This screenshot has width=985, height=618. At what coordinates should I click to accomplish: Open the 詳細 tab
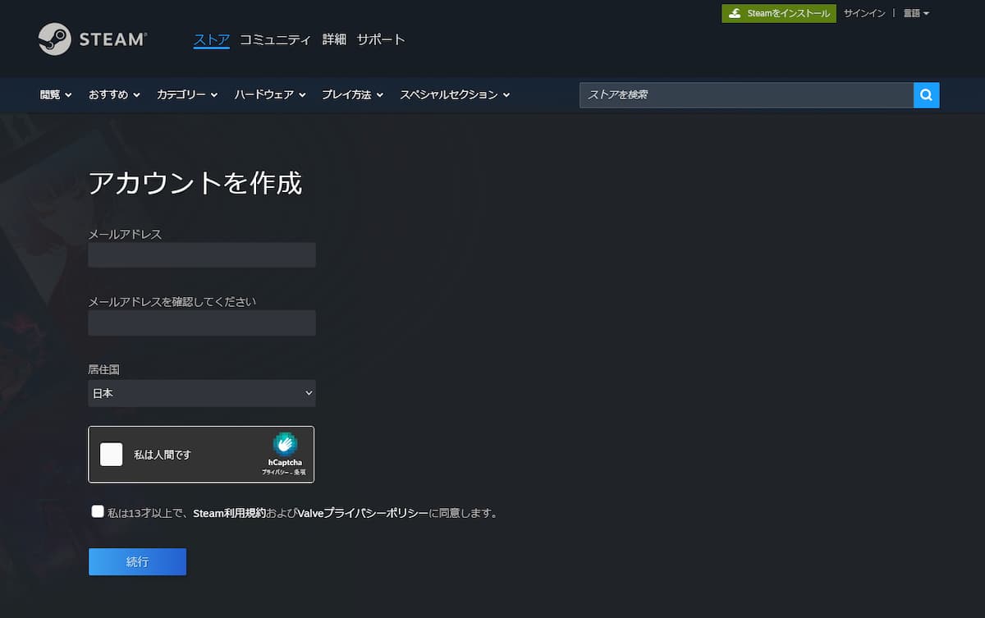tap(334, 39)
